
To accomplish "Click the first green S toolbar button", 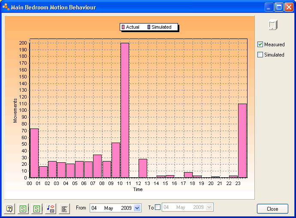I will click(x=23, y=209).
